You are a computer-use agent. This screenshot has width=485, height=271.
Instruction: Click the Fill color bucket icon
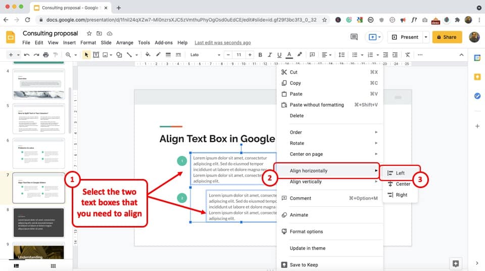coord(148,55)
